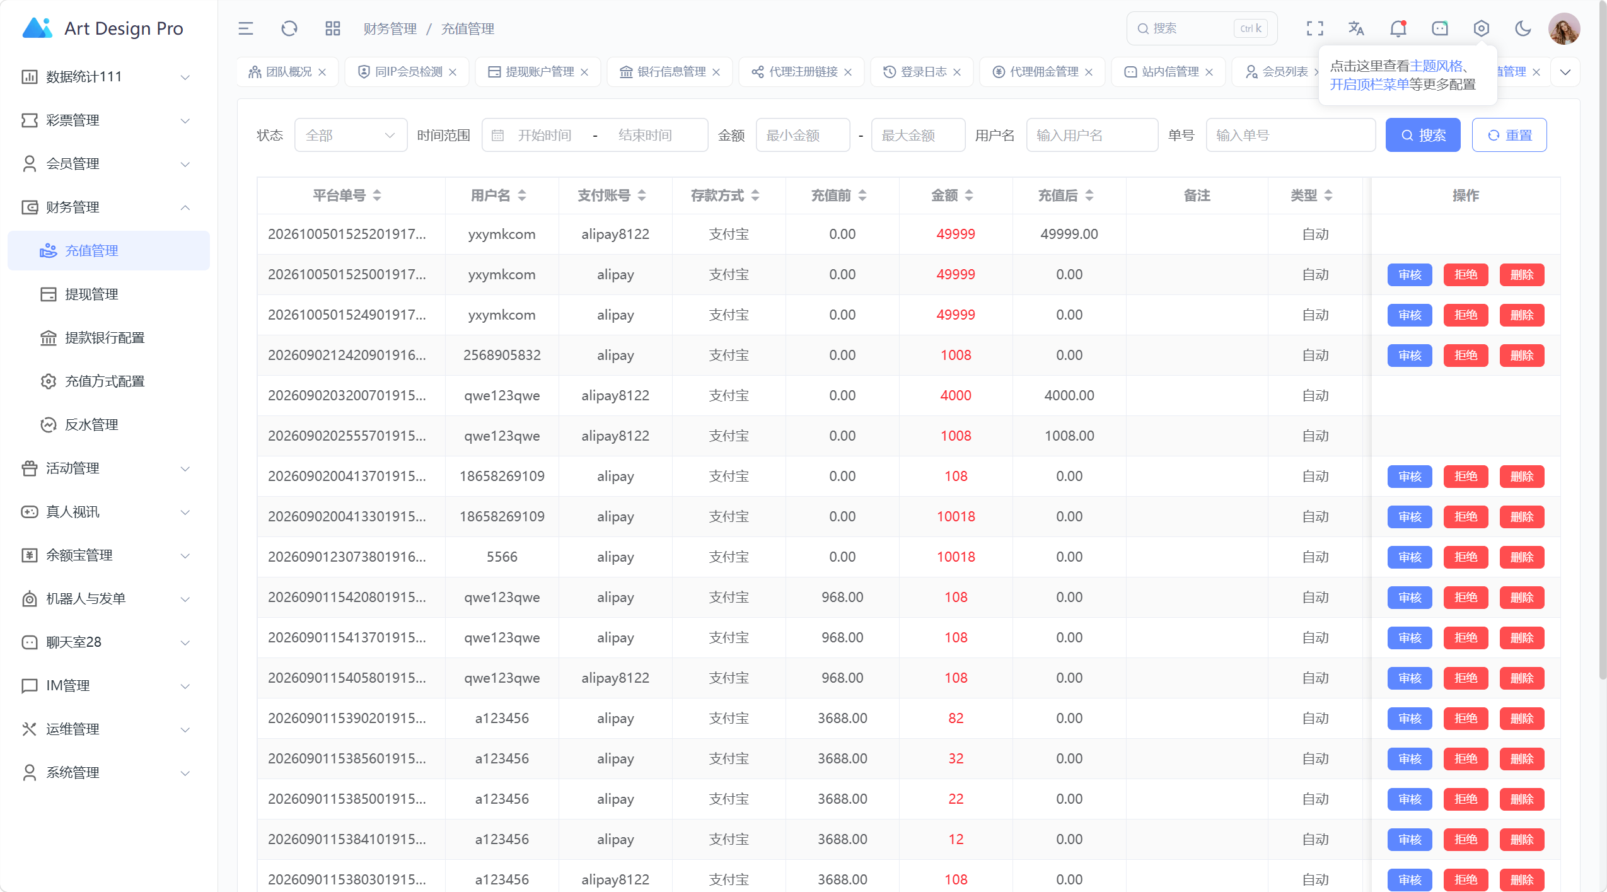Open the language translation icon
1607x892 pixels.
click(x=1356, y=28)
